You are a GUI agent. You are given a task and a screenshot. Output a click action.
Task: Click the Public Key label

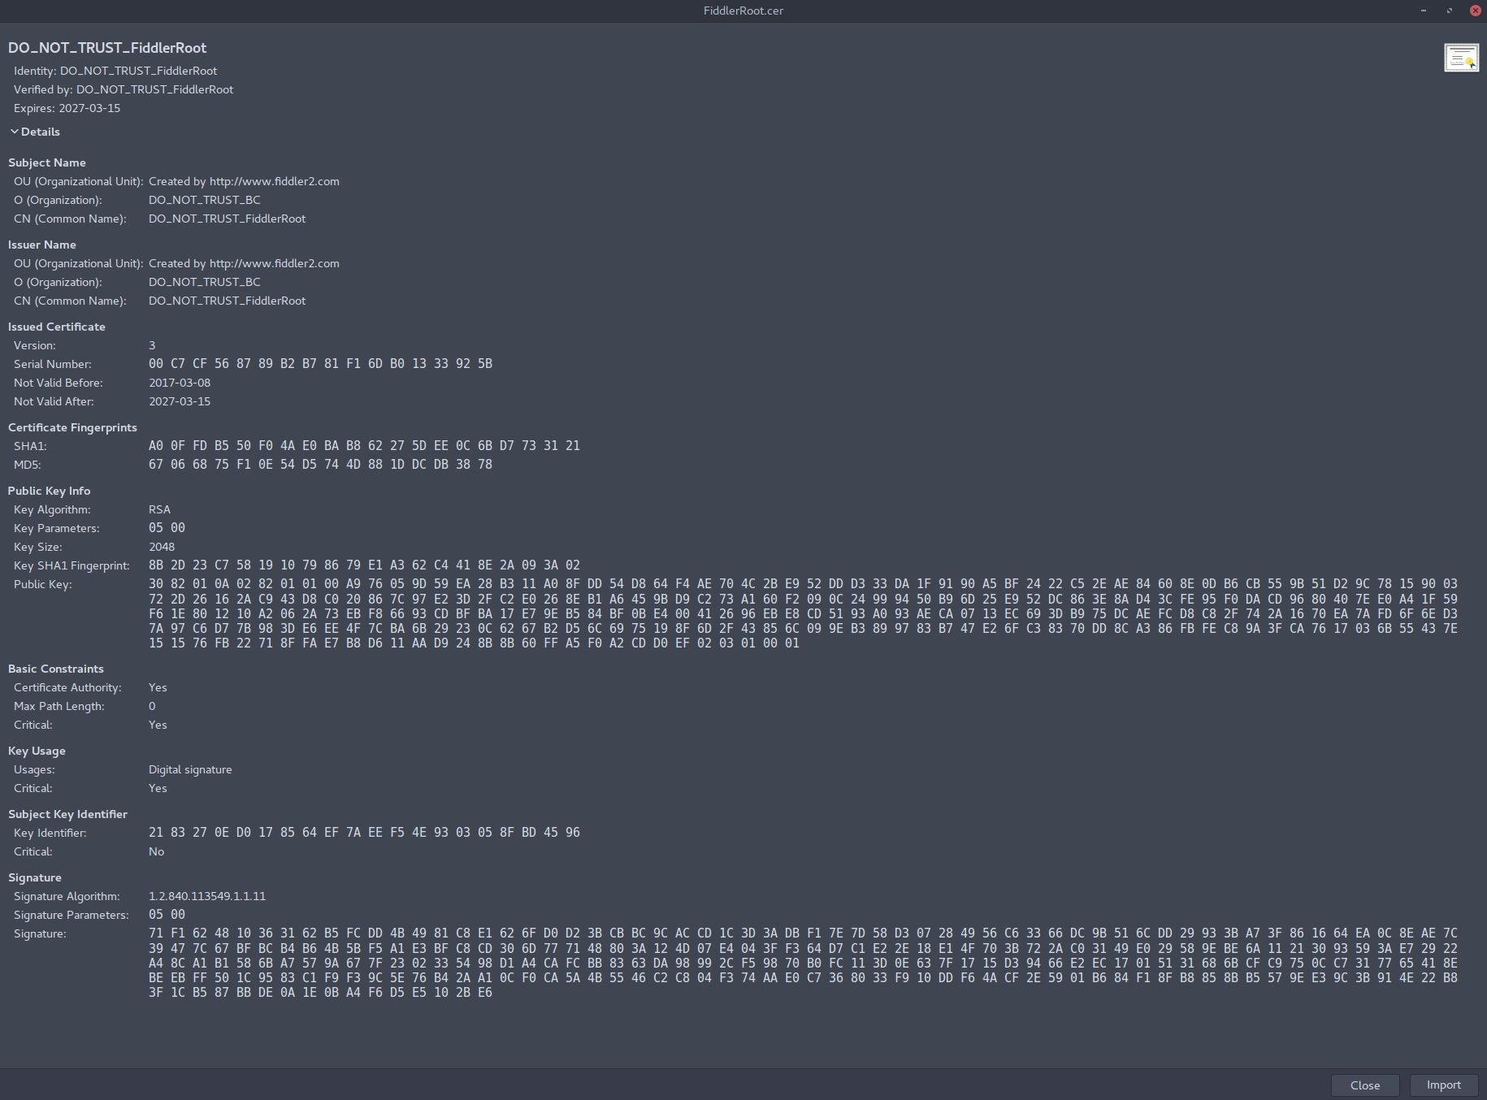point(43,584)
